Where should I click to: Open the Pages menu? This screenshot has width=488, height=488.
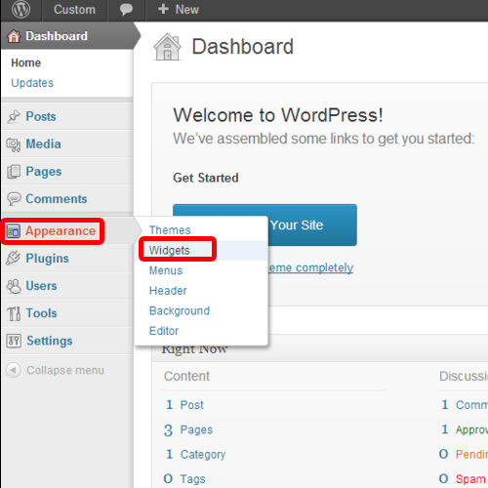pos(44,172)
